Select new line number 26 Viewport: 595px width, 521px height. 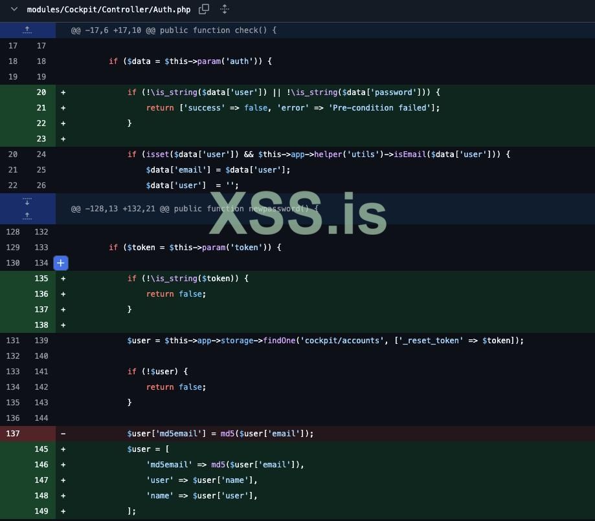[41, 186]
